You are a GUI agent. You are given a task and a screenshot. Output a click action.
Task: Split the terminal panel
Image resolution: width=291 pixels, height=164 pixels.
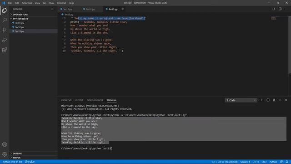pos(268,100)
